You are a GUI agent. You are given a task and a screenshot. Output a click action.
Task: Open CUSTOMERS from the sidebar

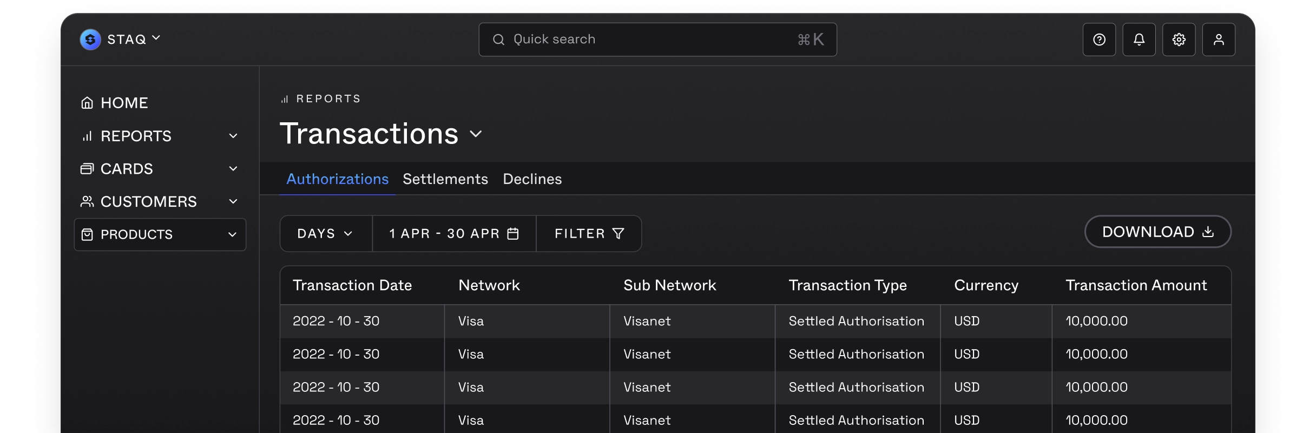(x=149, y=201)
